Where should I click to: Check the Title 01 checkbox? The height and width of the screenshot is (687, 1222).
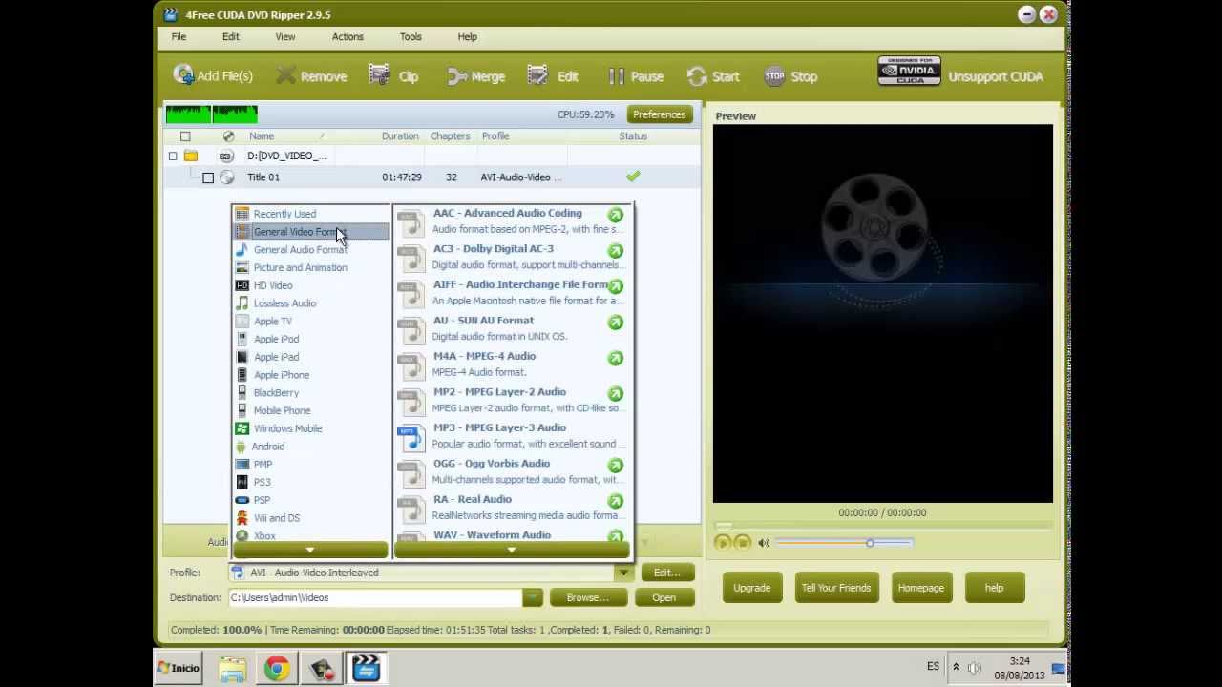[208, 177]
